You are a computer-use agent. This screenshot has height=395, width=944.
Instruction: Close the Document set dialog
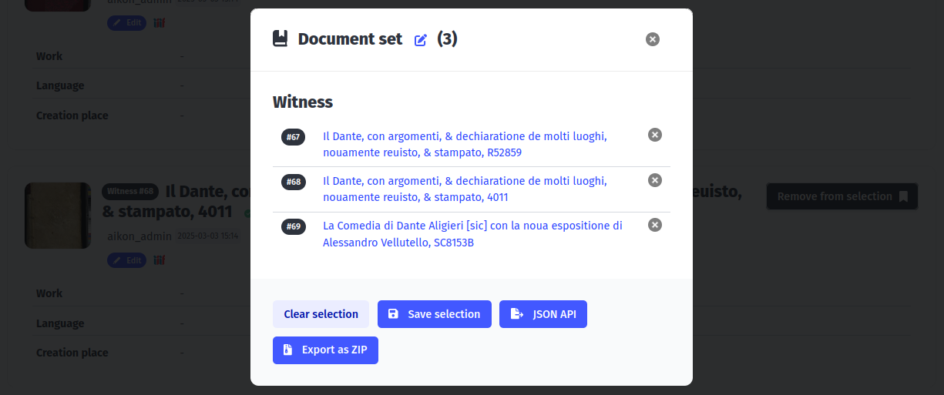pyautogui.click(x=653, y=39)
